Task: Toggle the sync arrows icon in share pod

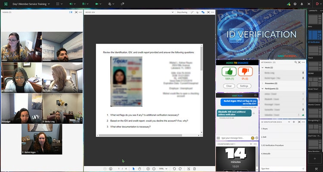Action: 203,12
